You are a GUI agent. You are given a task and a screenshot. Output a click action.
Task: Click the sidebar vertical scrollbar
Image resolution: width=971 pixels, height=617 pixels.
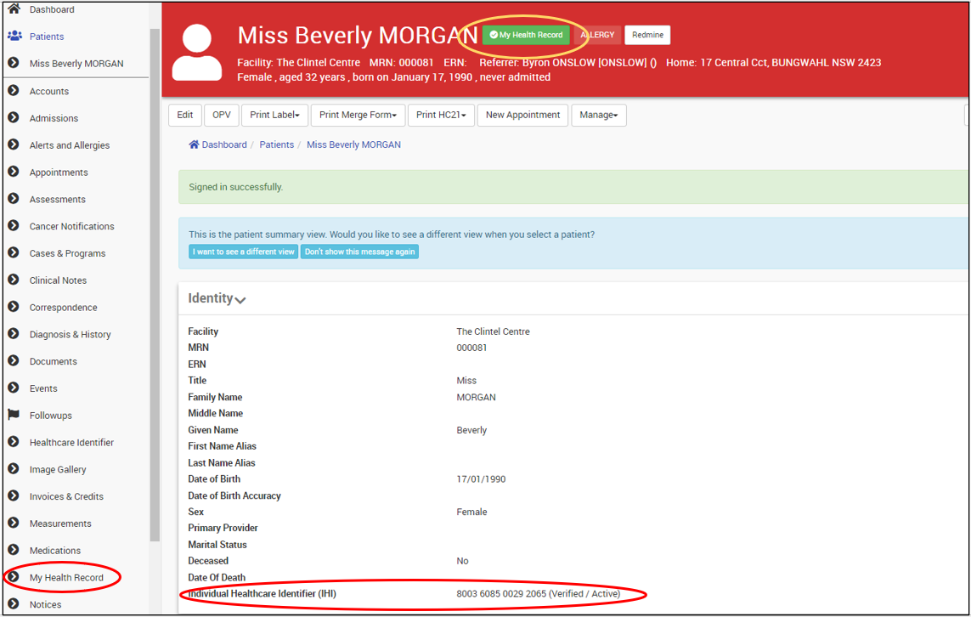pyautogui.click(x=155, y=285)
